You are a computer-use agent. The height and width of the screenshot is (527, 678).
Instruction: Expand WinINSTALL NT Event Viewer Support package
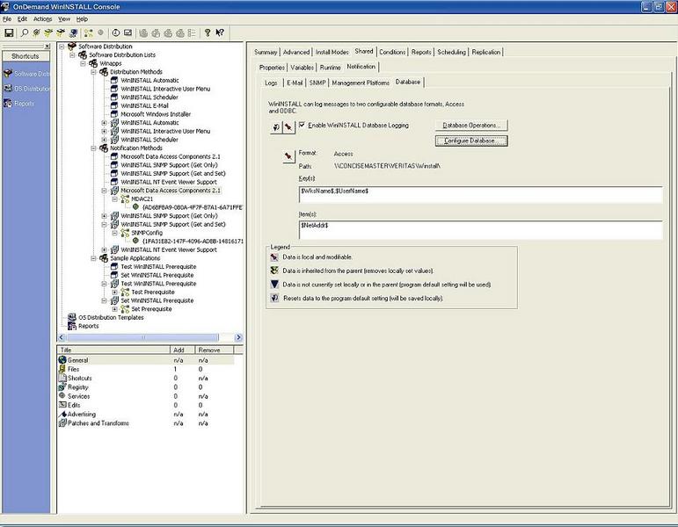coord(105,249)
